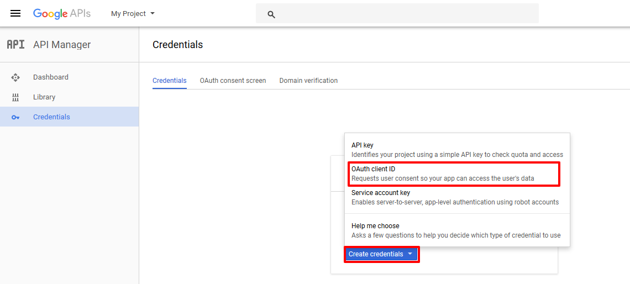Go to the Domain verification tab
Image resolution: width=630 pixels, height=284 pixels.
[x=308, y=81]
